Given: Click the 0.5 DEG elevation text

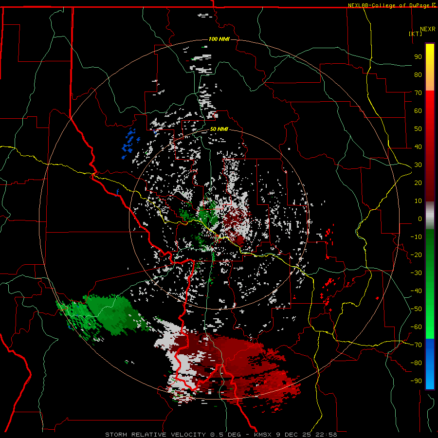Looking at the screenshot, I should 224,435.
